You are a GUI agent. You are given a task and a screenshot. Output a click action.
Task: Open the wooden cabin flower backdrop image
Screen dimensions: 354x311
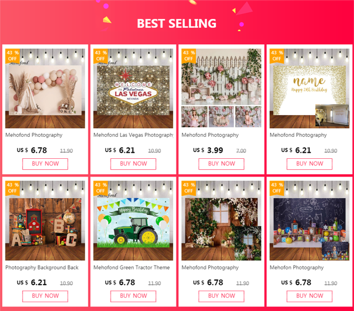[221, 221]
